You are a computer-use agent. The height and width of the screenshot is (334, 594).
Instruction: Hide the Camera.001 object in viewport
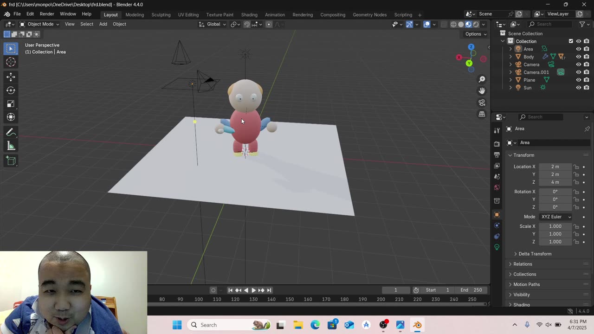pos(578,72)
